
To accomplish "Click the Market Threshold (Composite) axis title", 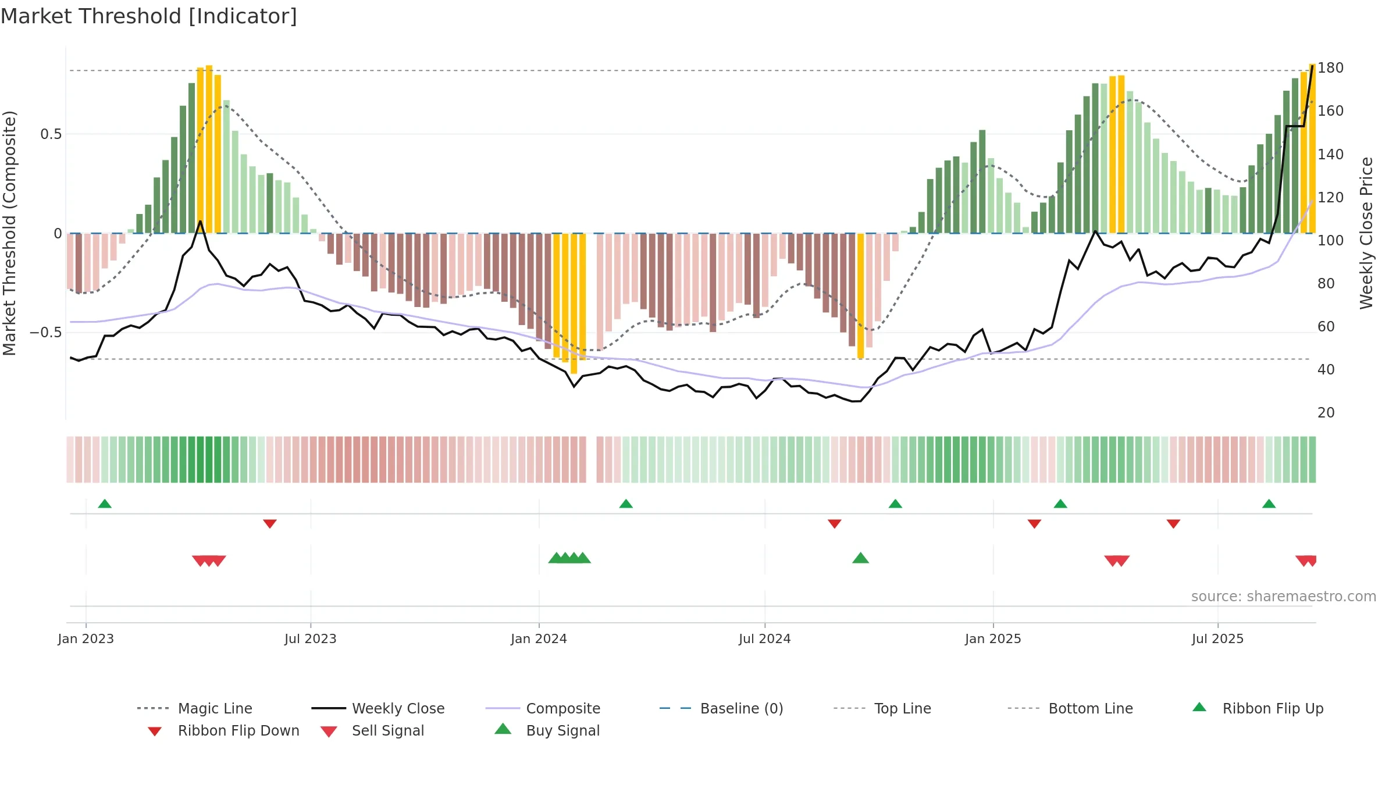I will point(9,233).
